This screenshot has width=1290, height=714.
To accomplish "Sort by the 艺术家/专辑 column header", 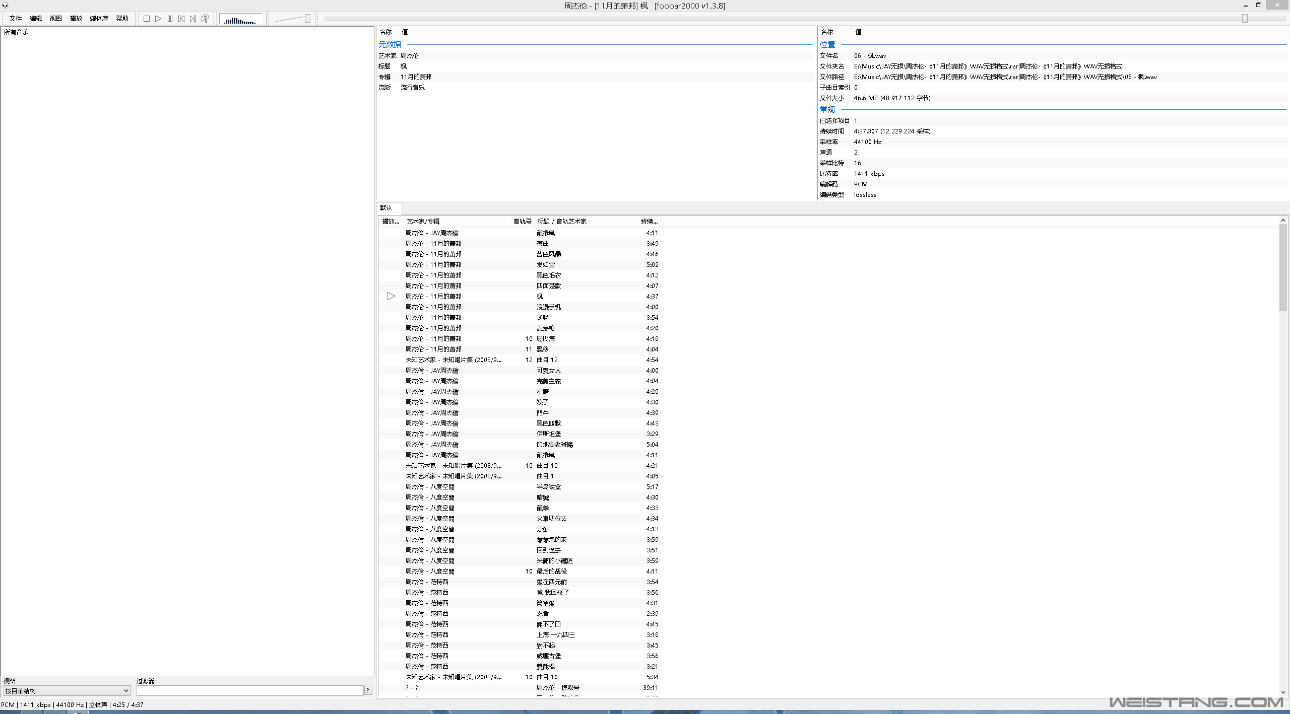I will pos(454,222).
